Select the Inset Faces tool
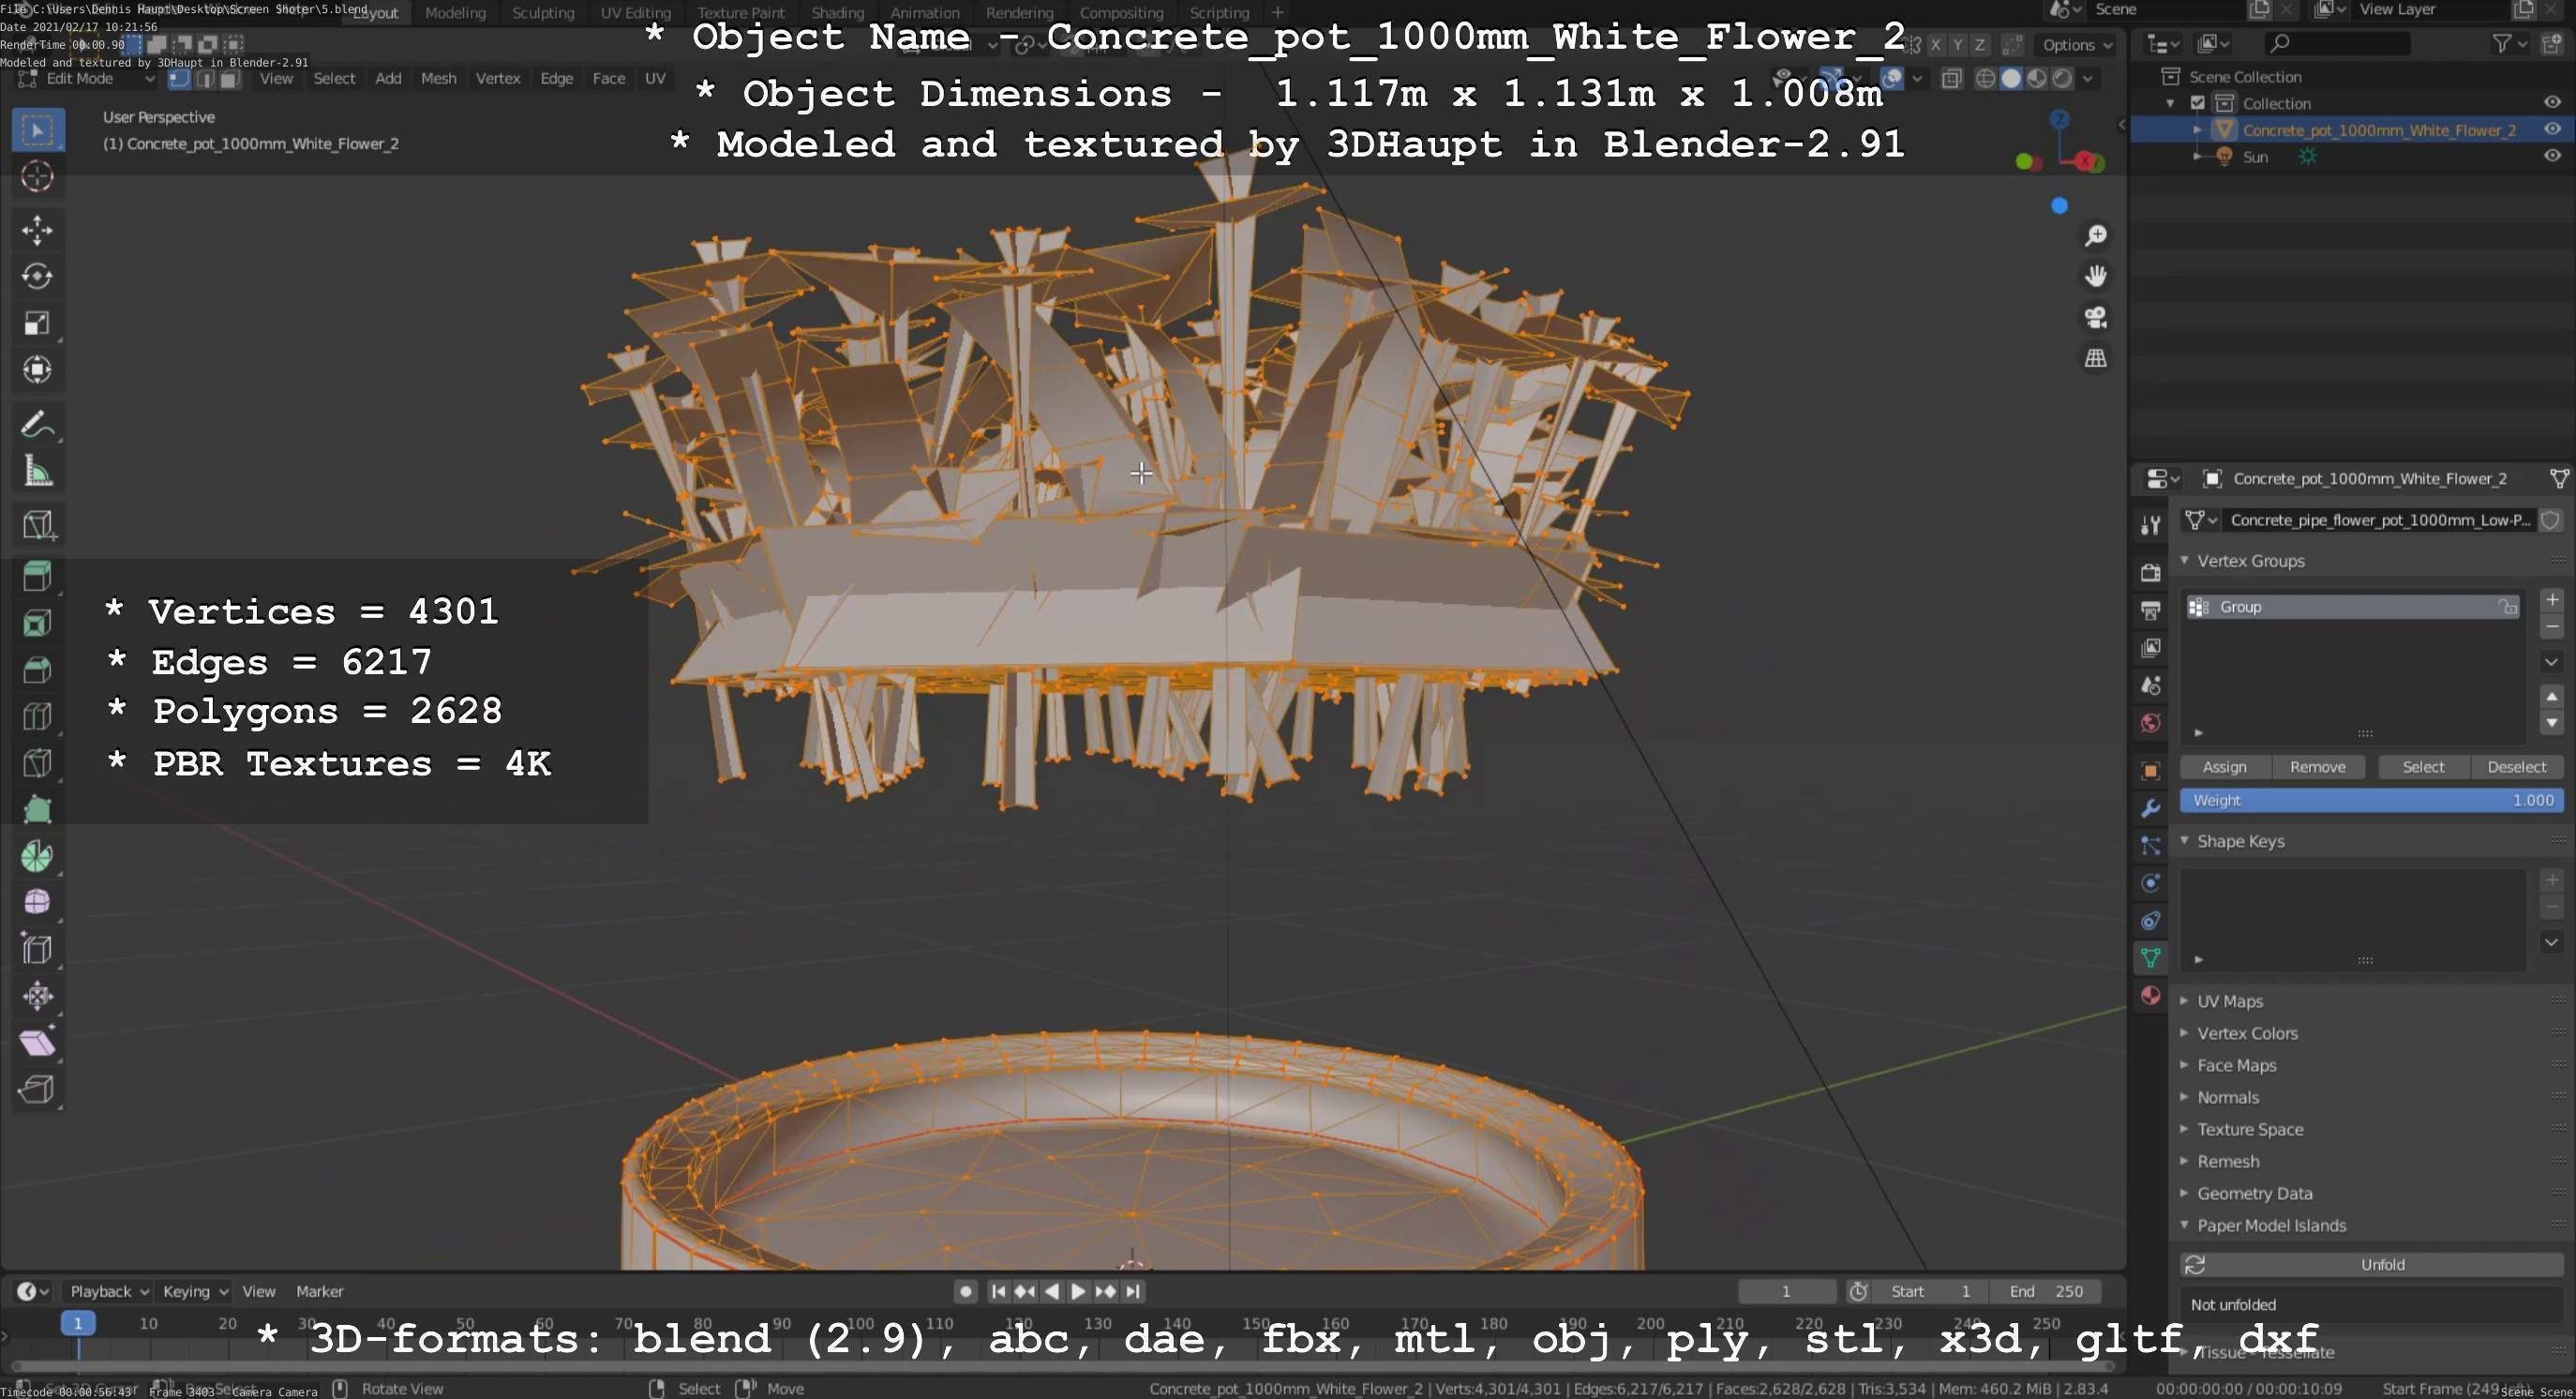The width and height of the screenshot is (2576, 1399). [x=38, y=624]
